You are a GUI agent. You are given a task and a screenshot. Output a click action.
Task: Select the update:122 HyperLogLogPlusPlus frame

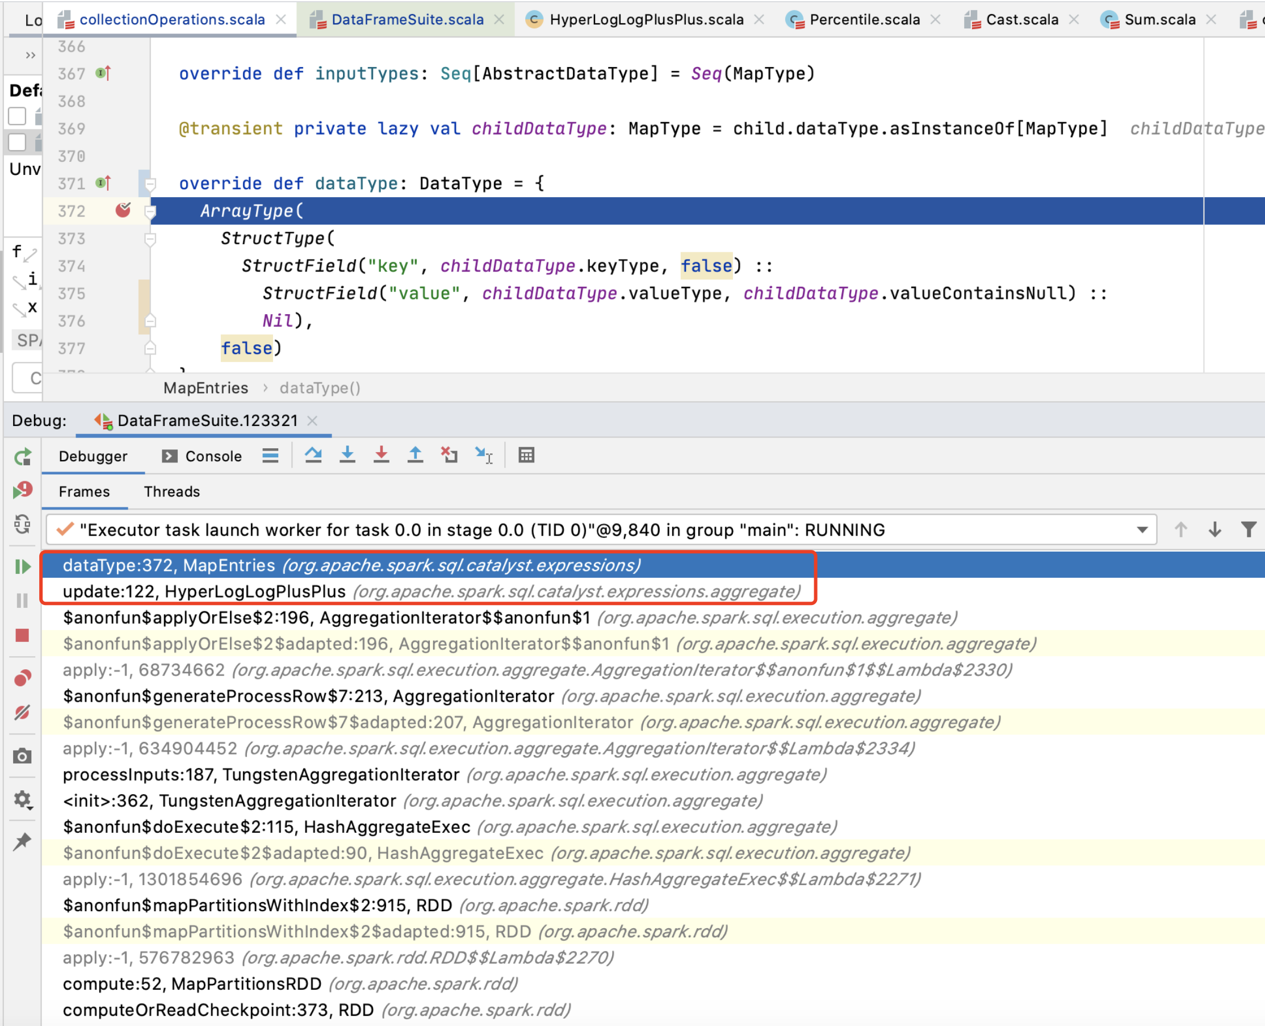pyautogui.click(x=204, y=591)
